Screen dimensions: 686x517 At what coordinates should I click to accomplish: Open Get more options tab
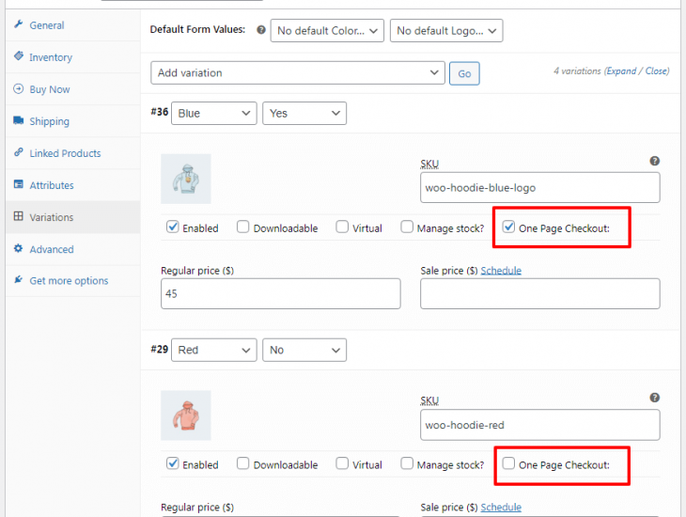pos(73,281)
